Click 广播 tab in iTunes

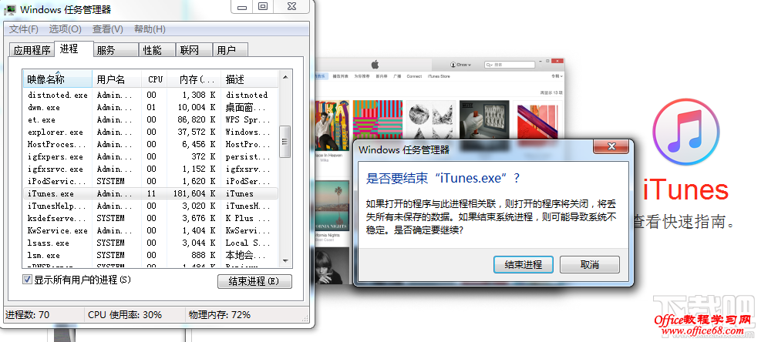(397, 76)
